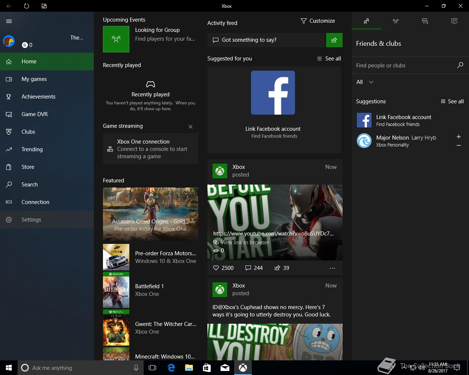Click View link in browser

coord(241,242)
